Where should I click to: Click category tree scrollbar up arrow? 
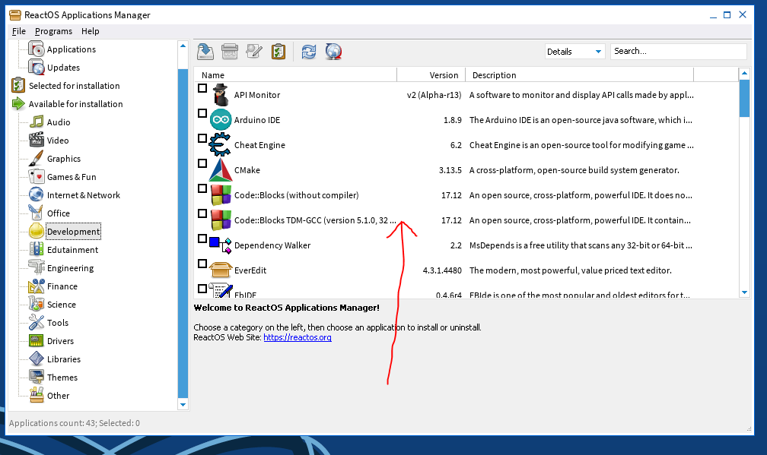click(x=183, y=46)
